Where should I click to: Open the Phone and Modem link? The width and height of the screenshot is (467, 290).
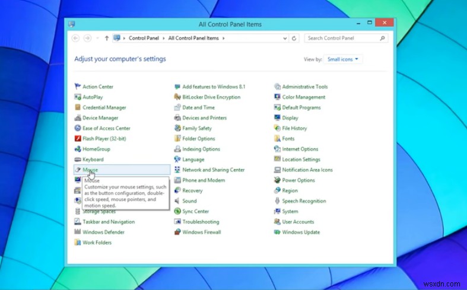click(204, 180)
